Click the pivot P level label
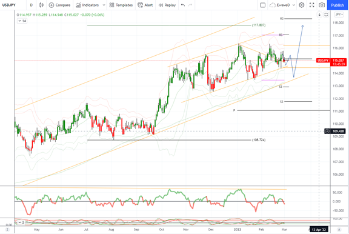 [x=234, y=110]
